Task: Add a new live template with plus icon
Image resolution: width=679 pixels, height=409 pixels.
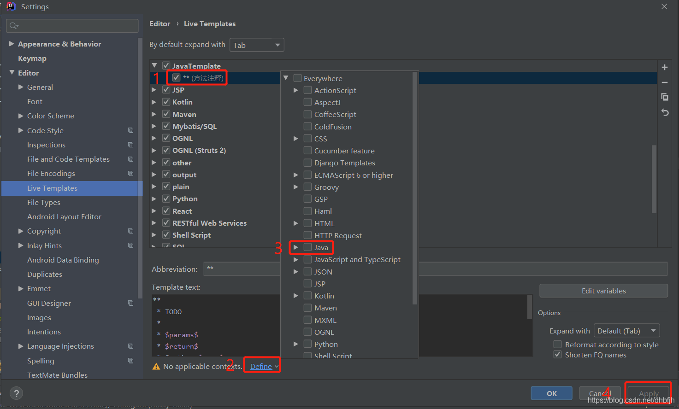Action: click(x=665, y=67)
